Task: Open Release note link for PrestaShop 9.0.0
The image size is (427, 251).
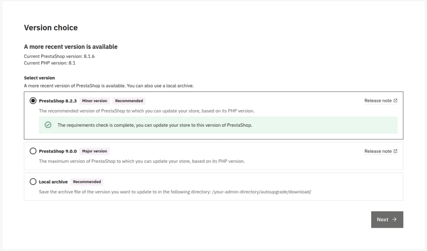Action: point(381,151)
